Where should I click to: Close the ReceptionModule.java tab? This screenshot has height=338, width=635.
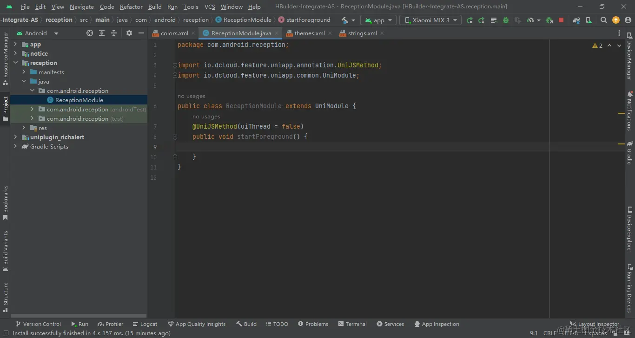coord(277,33)
